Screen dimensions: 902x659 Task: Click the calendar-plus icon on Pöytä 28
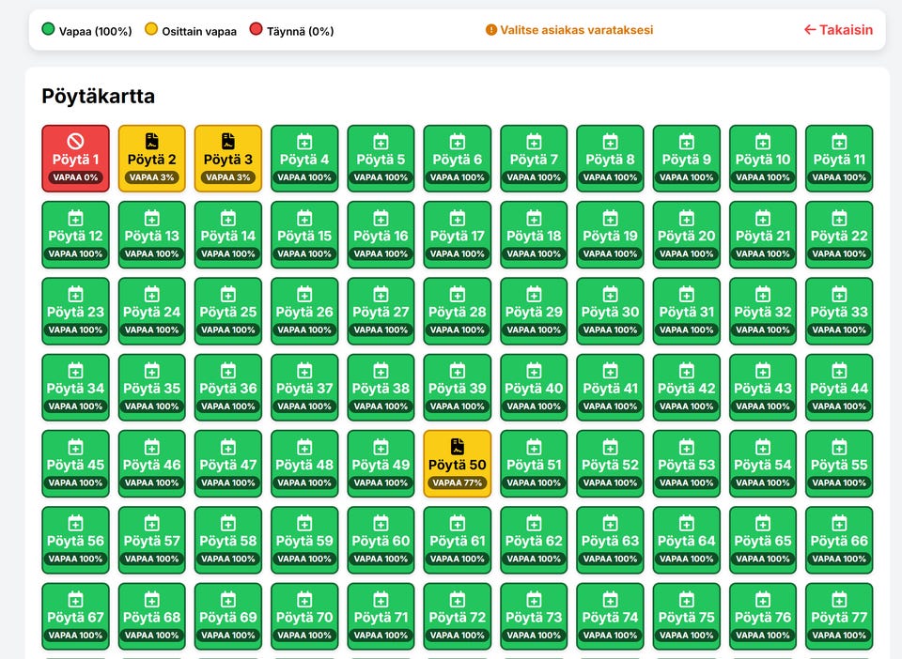point(458,294)
